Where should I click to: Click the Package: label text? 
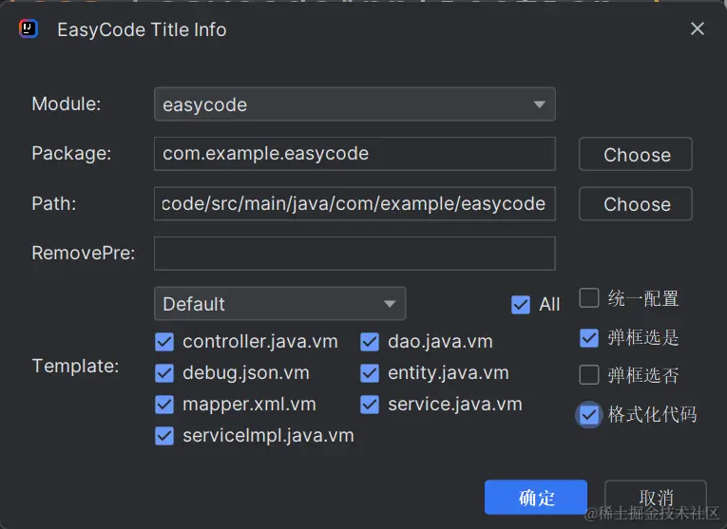(71, 153)
